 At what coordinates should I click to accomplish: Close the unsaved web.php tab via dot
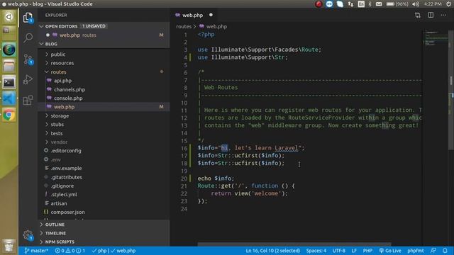click(x=211, y=15)
